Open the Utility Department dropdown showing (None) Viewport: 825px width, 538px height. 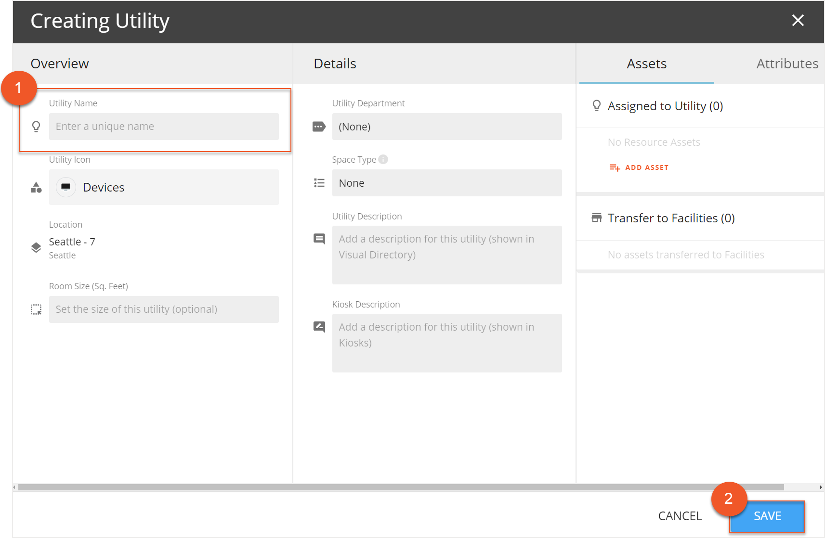tap(446, 127)
